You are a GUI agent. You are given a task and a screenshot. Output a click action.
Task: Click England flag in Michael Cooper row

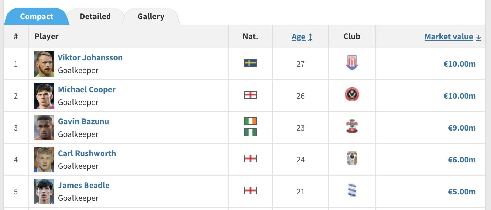[x=250, y=95]
